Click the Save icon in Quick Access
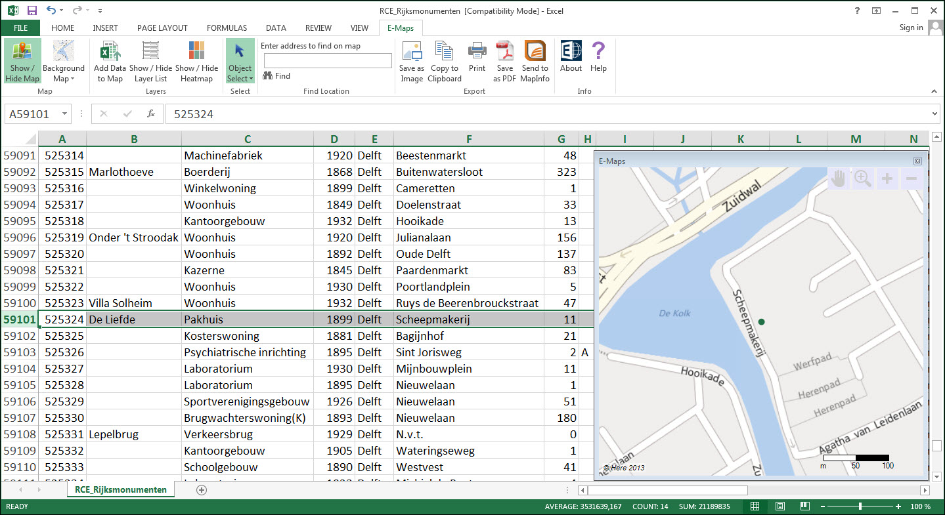This screenshot has height=515, width=945. coord(32,10)
